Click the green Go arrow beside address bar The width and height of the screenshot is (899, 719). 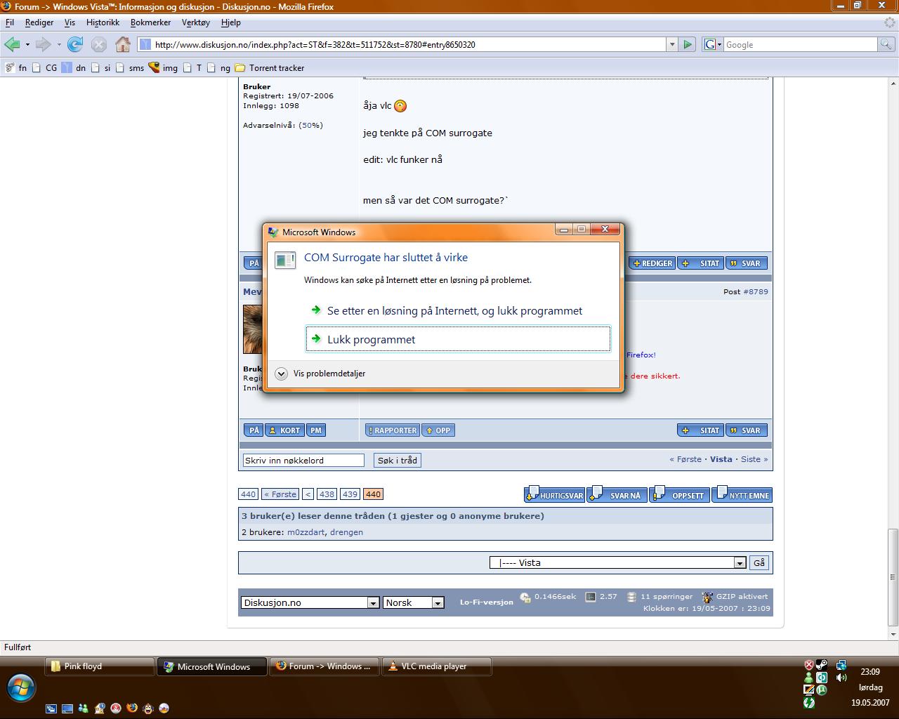(688, 44)
